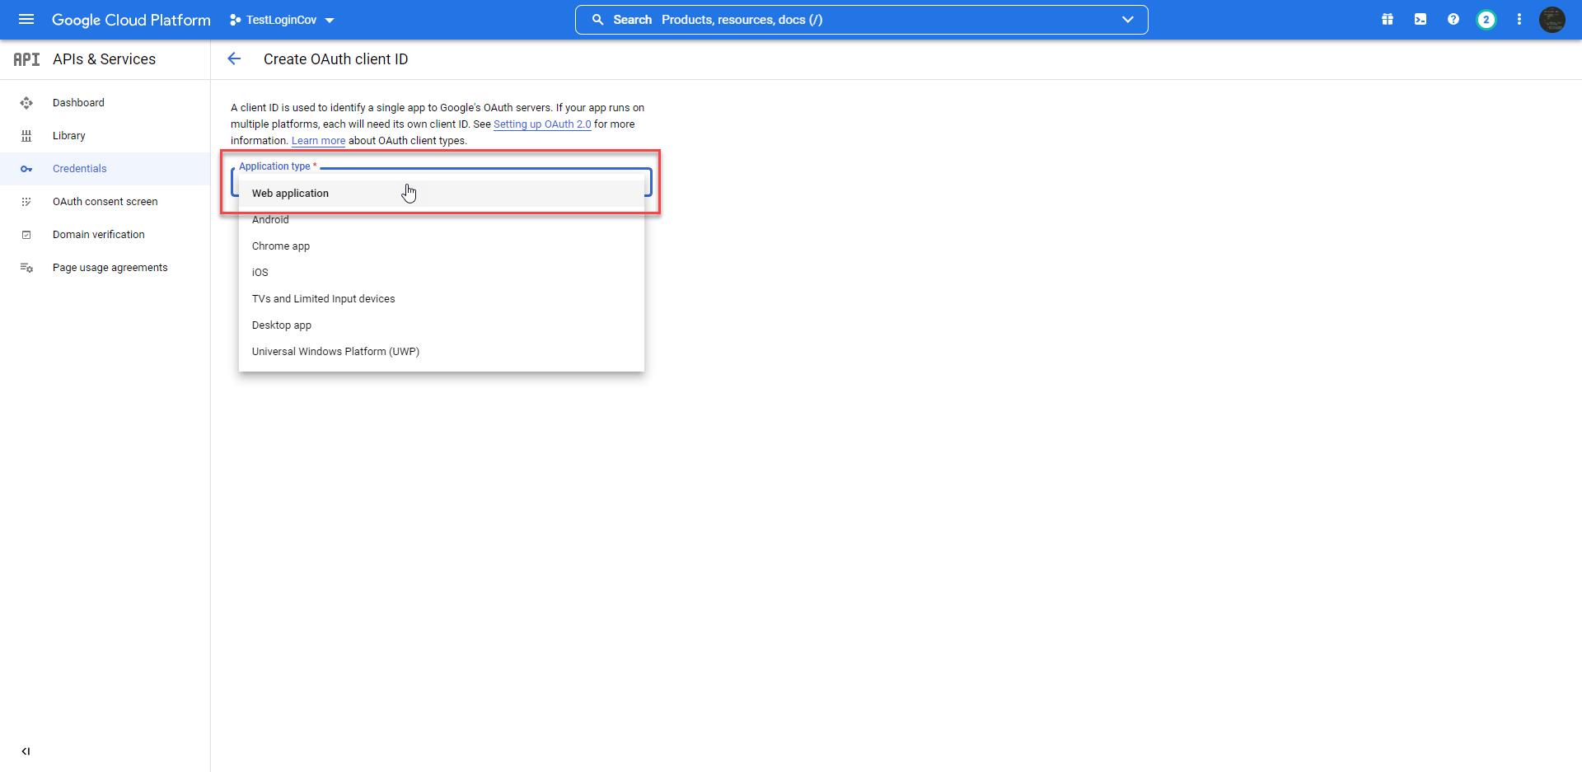Screen dimensions: 1582x772
Task: Go back using the arrow icon
Action: [x=234, y=58]
